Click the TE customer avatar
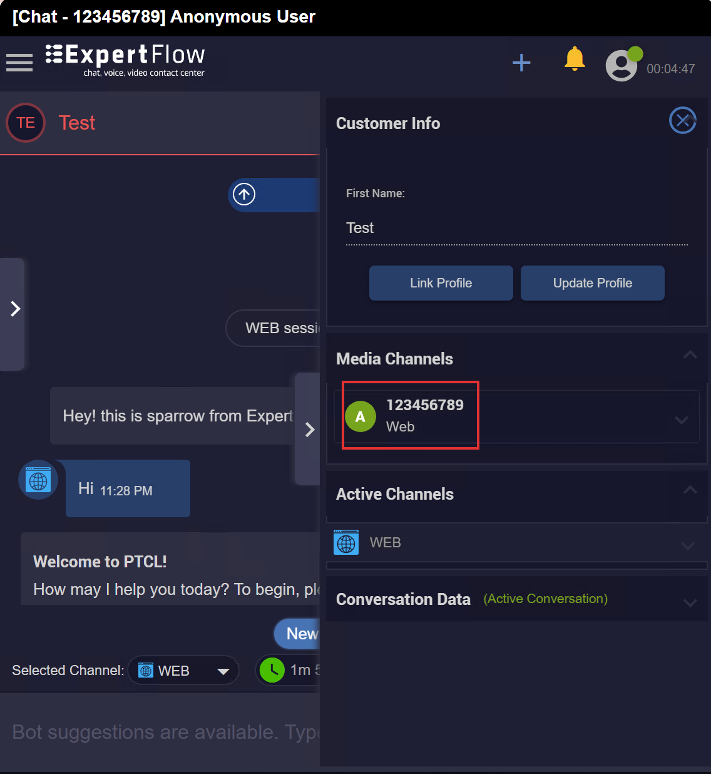The image size is (711, 774). (x=26, y=123)
